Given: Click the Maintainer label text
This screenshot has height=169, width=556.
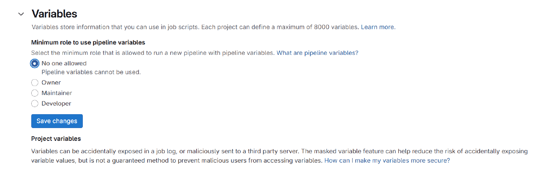Looking at the screenshot, I should coord(57,93).
